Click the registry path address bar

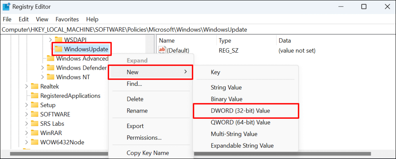[x=193, y=29]
